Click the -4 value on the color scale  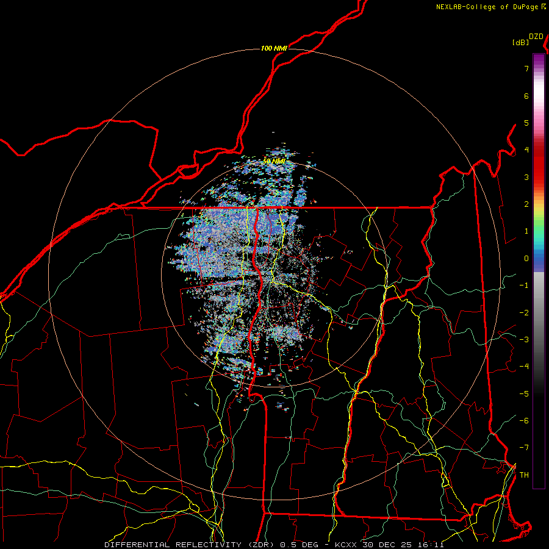pyautogui.click(x=524, y=367)
